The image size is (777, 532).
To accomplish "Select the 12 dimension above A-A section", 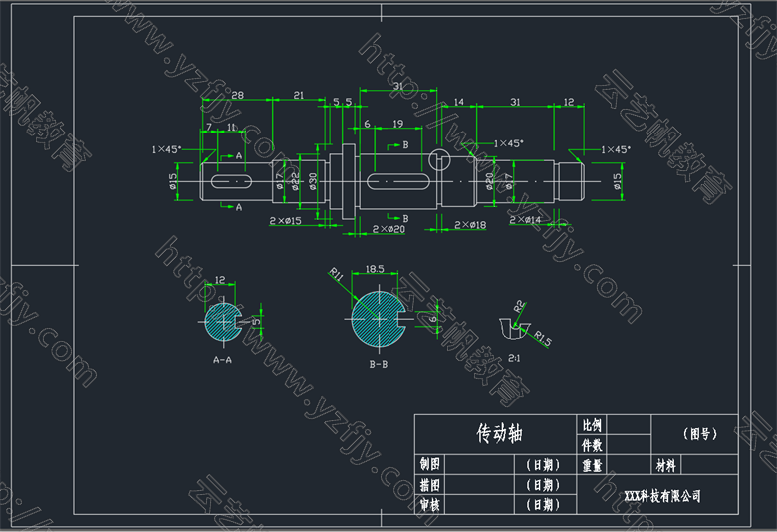I will [220, 280].
